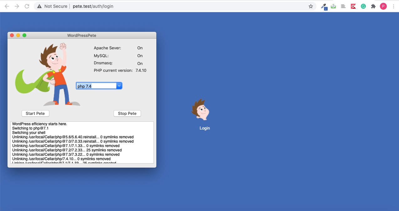Click the caped superhero Pete illustration
This screenshot has width=399, height=211.
pyautogui.click(x=47, y=74)
